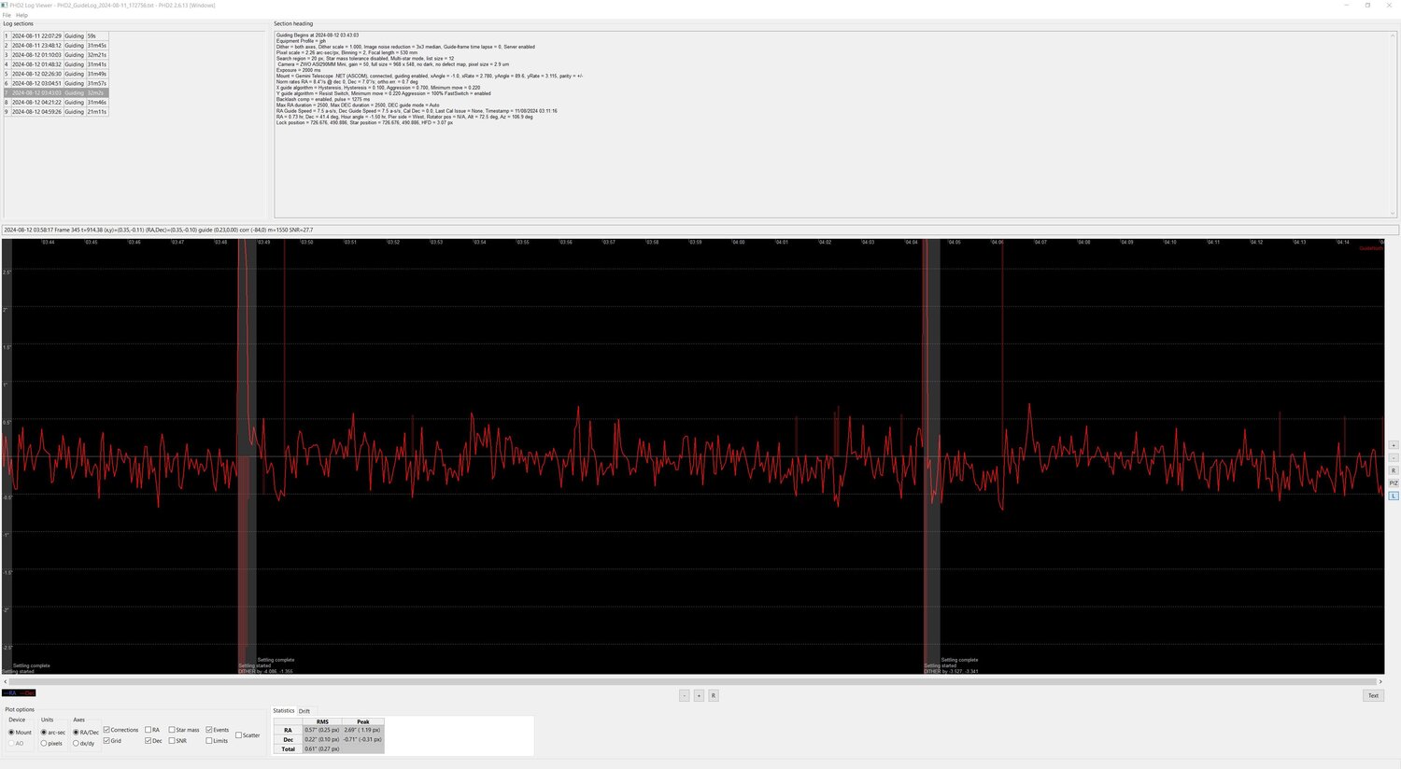Open the File menu
Viewport: 1401px width, 769px height.
click(7, 15)
